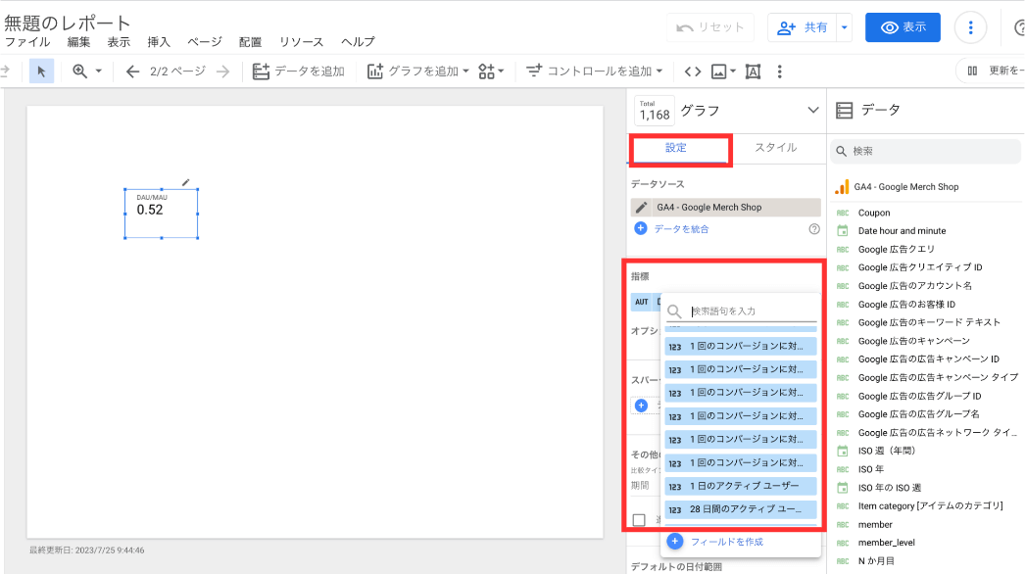The width and height of the screenshot is (1025, 574).
Task: Toggle the checkbox under 期間
Action: [639, 520]
